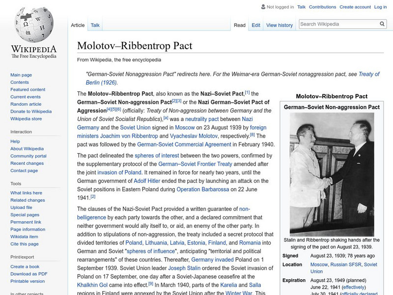Open German-Soviet Commercial Agreement link
Image resolution: width=393 pixels, height=295 pixels.
(184, 145)
